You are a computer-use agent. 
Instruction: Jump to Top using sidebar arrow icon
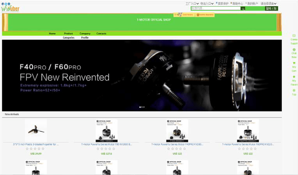tap(294, 91)
